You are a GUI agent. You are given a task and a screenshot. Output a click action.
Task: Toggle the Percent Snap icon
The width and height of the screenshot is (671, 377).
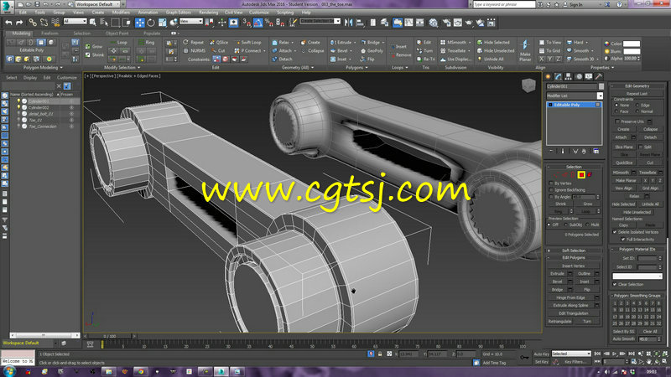point(269,23)
